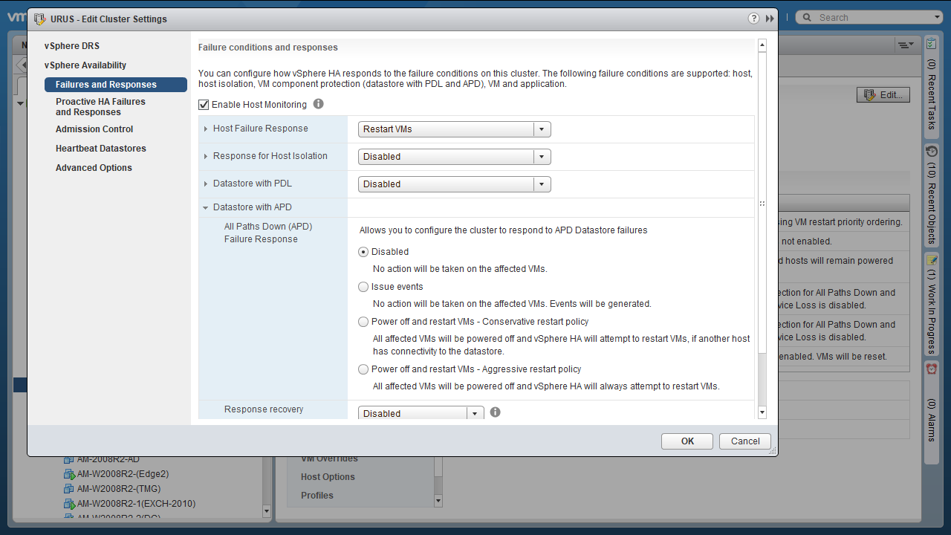Select the Issue events radio option
Viewport: 951px width, 535px height.
click(363, 287)
